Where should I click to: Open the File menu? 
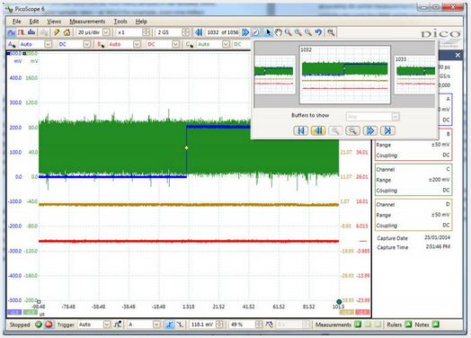[17, 22]
